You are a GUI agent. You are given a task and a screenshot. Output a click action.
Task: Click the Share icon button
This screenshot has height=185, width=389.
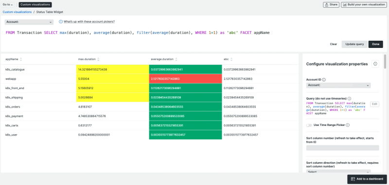click(x=331, y=4)
